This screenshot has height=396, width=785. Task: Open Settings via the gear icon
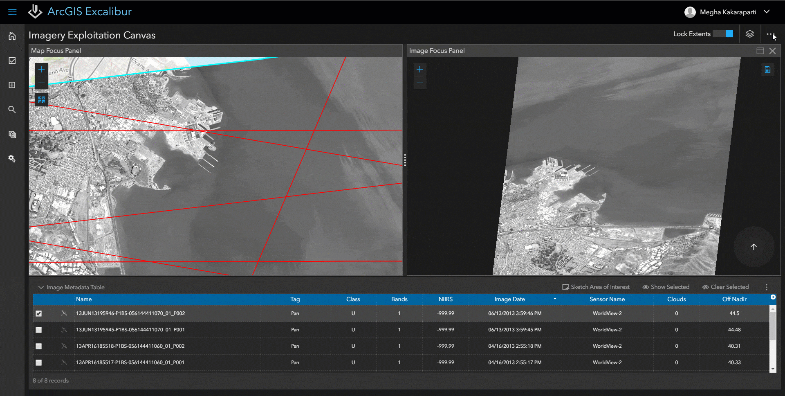click(12, 159)
